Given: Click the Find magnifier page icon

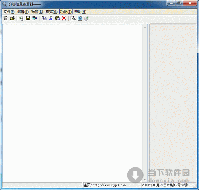Looking at the screenshot, I should [73, 18].
